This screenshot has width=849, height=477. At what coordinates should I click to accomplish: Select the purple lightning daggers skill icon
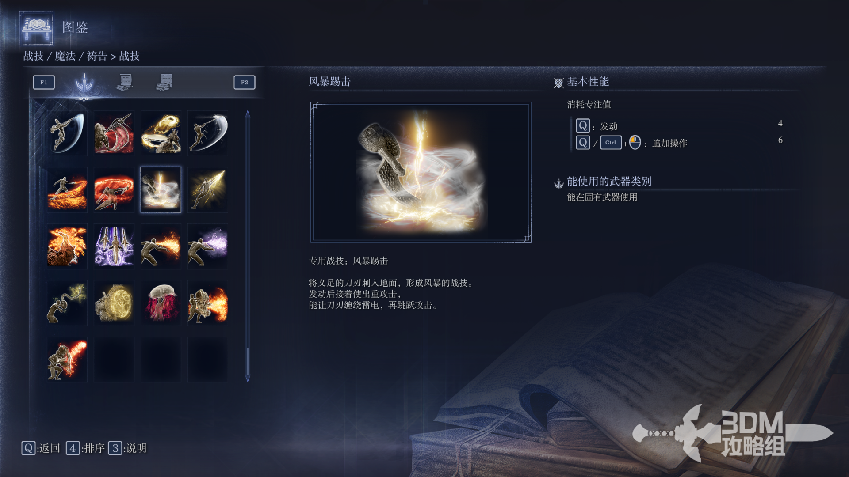tap(114, 246)
